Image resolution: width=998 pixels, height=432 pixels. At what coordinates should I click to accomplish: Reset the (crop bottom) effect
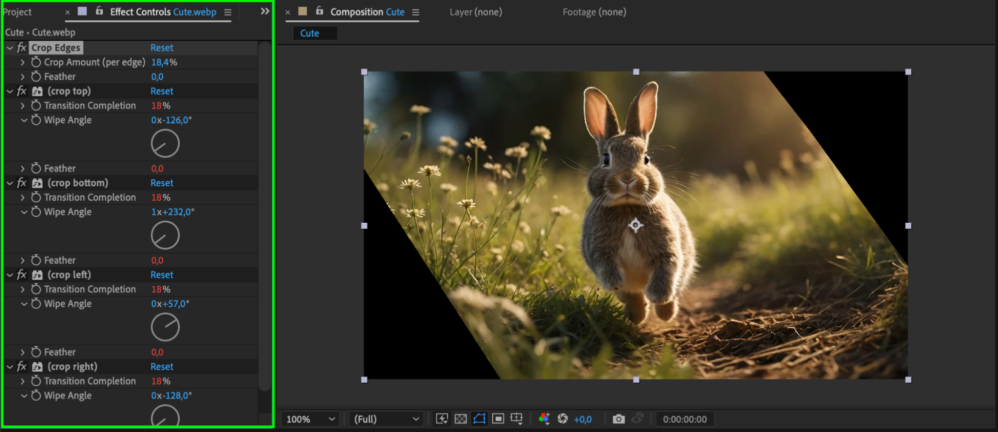[x=162, y=183]
